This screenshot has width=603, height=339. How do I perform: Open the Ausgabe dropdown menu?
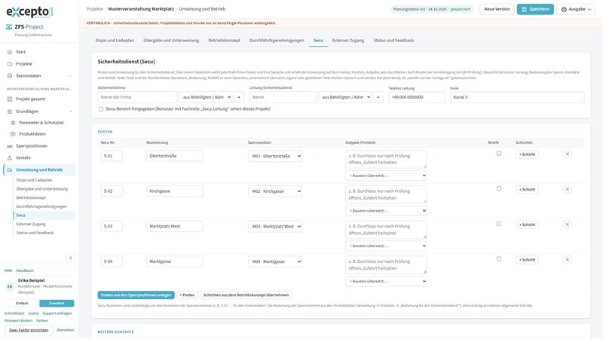576,9
